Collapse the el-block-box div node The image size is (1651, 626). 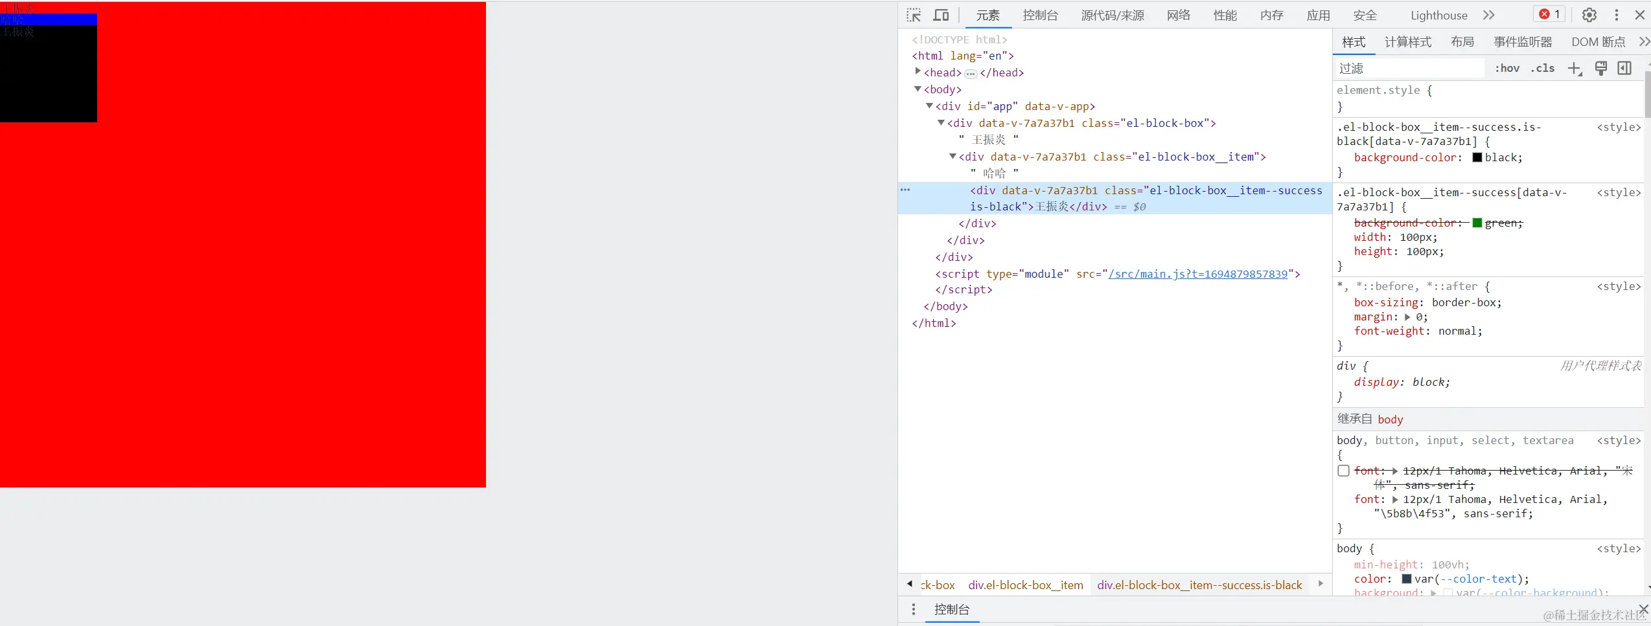(941, 122)
